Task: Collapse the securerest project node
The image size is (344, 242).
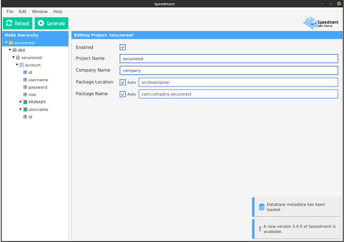Action: (x=6, y=43)
